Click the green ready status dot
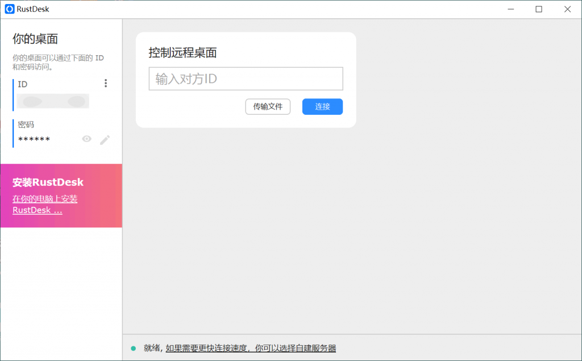This screenshot has height=361, width=582. [133, 348]
